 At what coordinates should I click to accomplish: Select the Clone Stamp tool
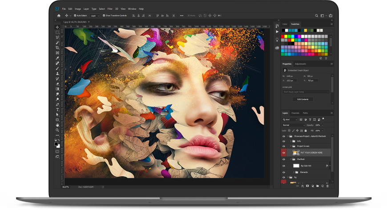pyautogui.click(x=57, y=73)
